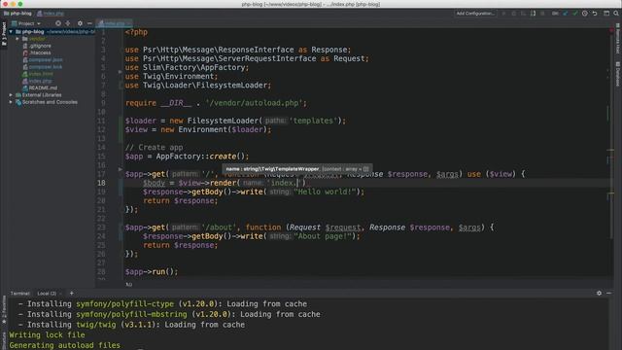Viewport: 622px width, 350px height.
Task: Click the $app->run(); line
Action: point(152,272)
